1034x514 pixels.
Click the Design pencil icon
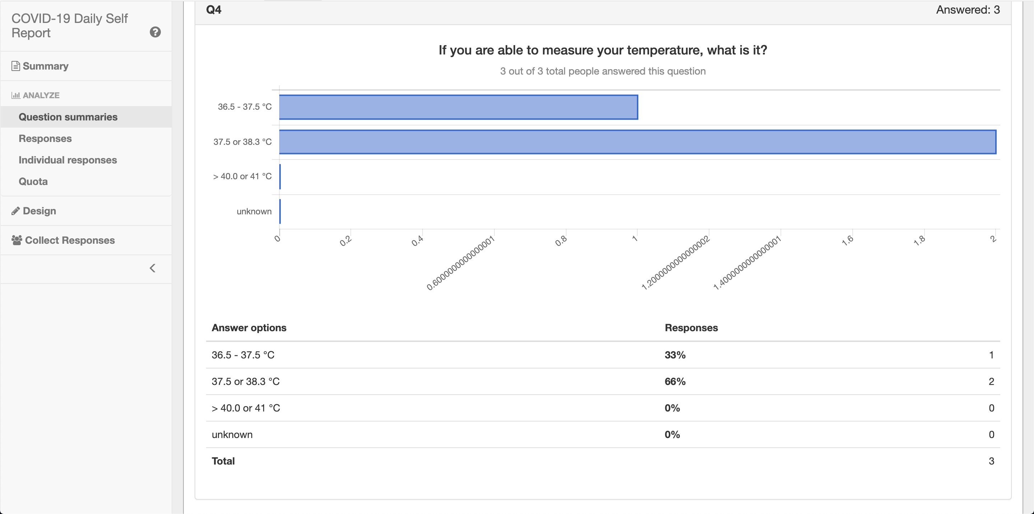pos(16,211)
